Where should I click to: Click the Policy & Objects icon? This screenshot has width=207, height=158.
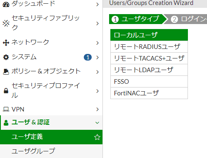pyautogui.click(x=6, y=72)
